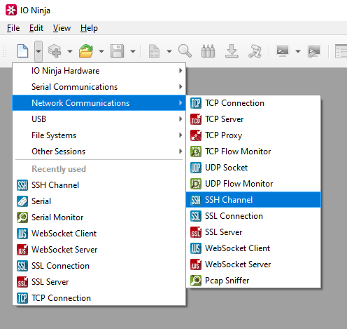347x329 pixels.
Task: Select UDP Flow Monitor entry
Action: click(253, 184)
